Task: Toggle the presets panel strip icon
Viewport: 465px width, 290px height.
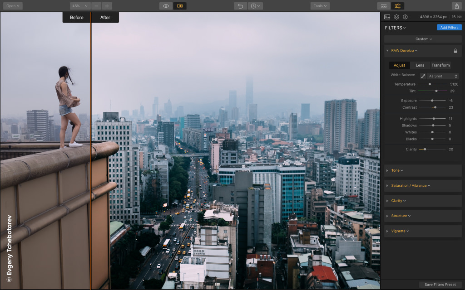Action: point(384,6)
